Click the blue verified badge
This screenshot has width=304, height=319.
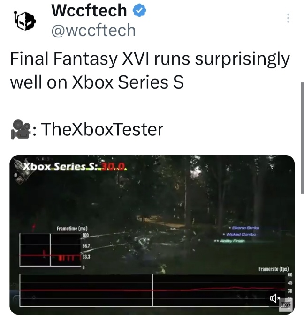pos(140,10)
